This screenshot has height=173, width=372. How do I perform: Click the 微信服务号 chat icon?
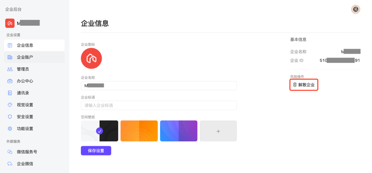10,152
